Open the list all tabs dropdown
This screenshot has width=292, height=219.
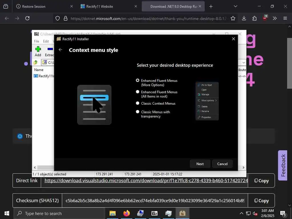click(236, 7)
